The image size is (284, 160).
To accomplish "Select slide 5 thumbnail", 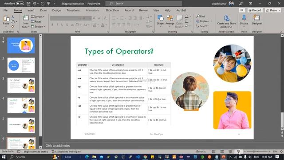I will (x=21, y=125).
